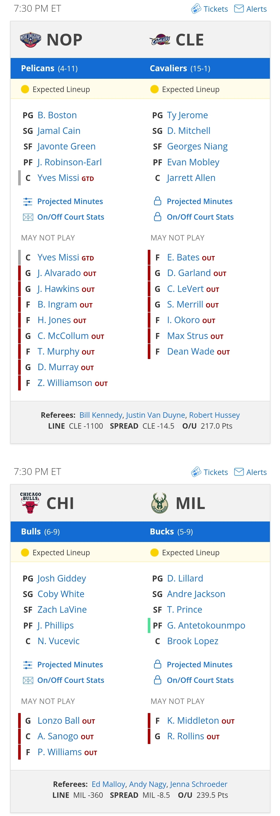Click the Alerts link for NOP-CLE game
280x816 pixels.
tap(256, 9)
